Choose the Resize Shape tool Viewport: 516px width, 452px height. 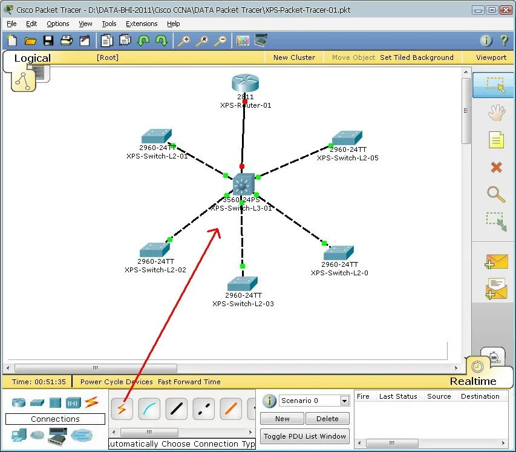point(496,221)
